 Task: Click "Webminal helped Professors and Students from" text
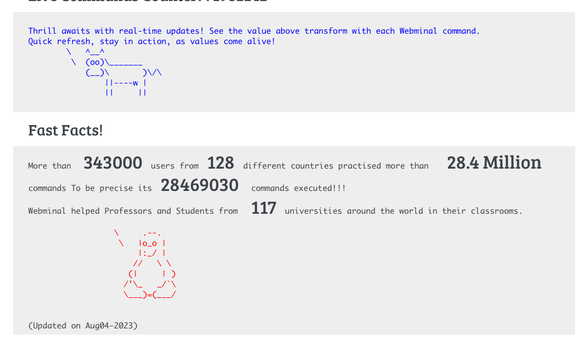point(133,211)
